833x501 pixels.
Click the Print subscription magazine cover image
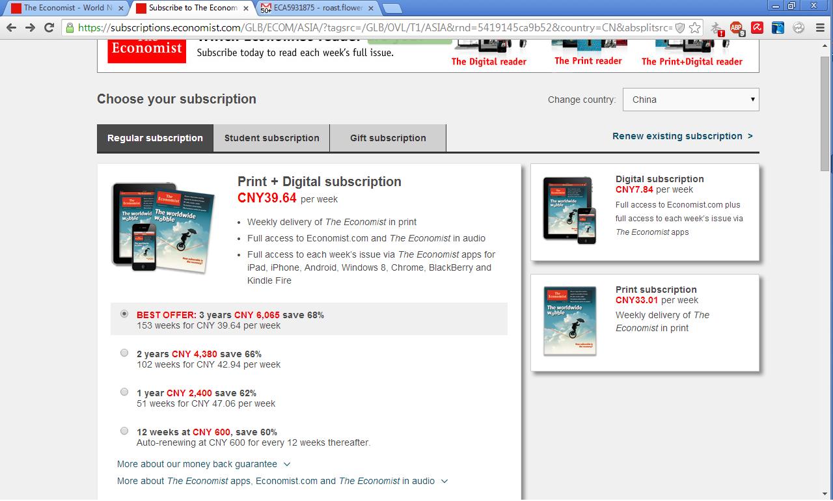pyautogui.click(x=570, y=321)
